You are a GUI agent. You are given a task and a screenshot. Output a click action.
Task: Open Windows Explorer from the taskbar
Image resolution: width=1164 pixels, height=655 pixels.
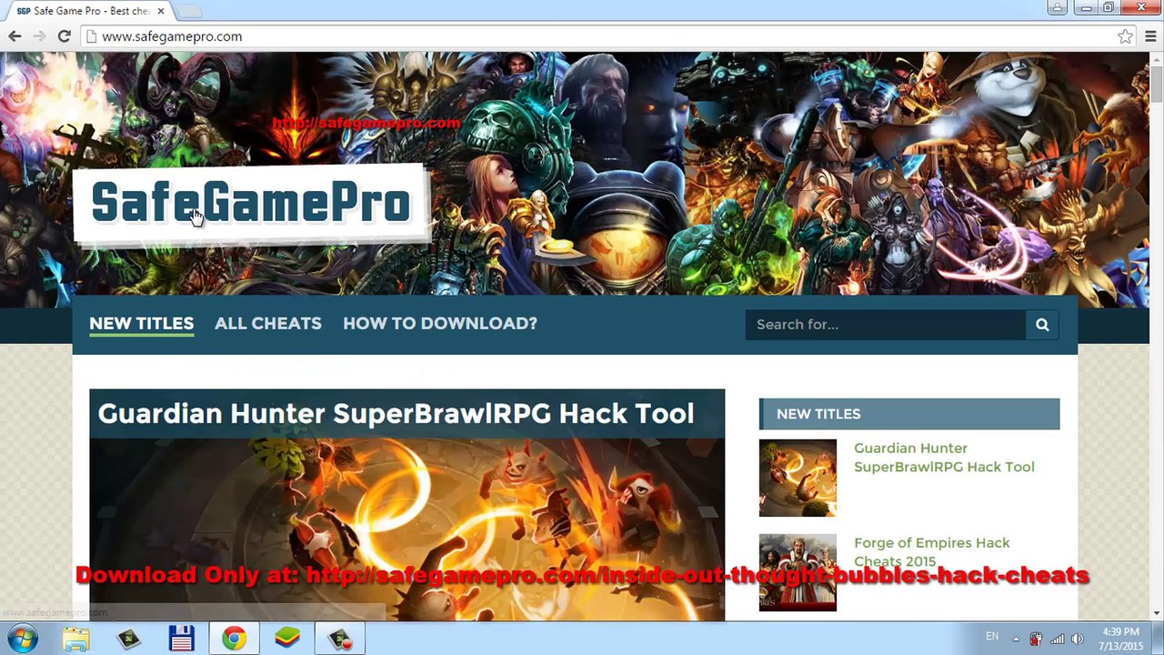click(76, 639)
